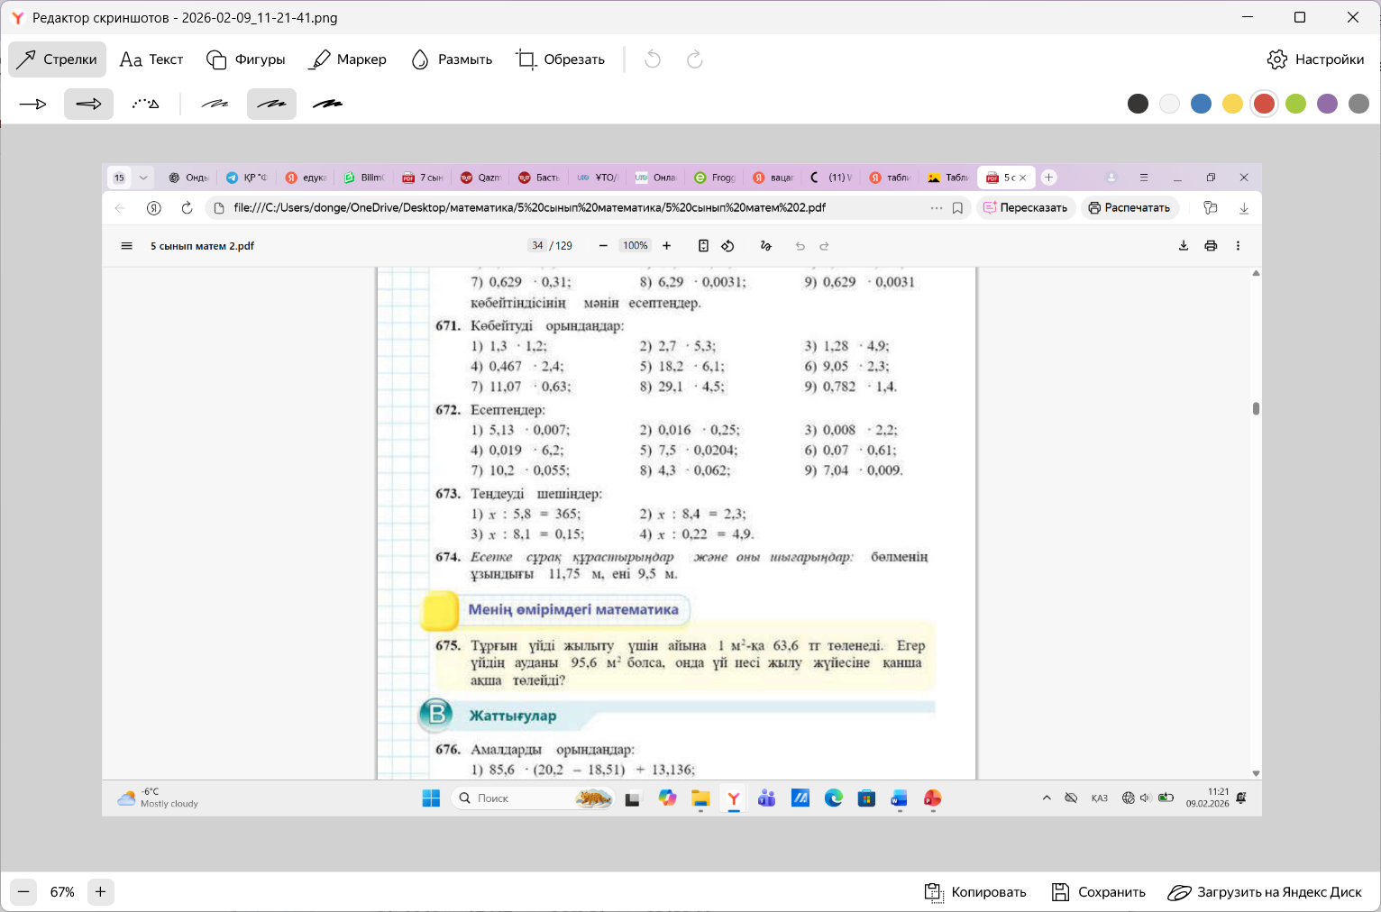Redo the reverted edit
This screenshot has height=912, width=1381.
694,59
